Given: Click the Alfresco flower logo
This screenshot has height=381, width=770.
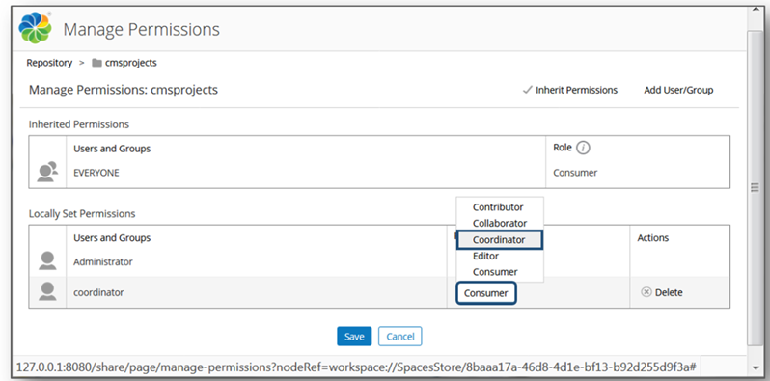Looking at the screenshot, I should point(36,28).
